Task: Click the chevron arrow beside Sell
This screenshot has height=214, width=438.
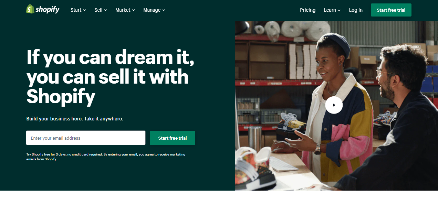Action: tap(105, 10)
